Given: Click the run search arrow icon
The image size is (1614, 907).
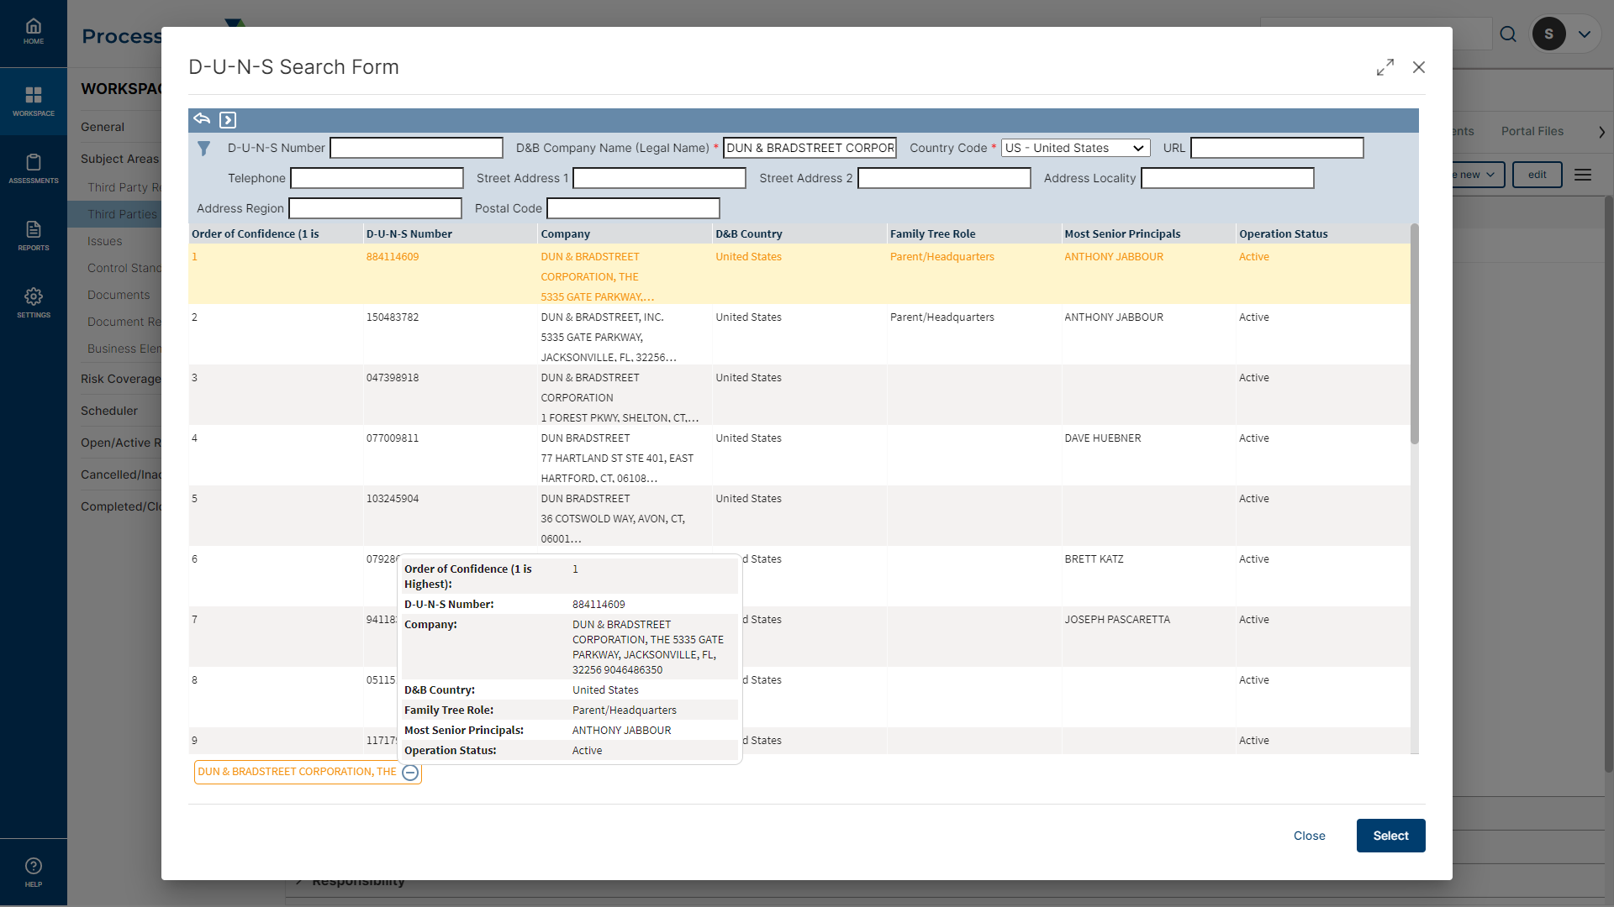Looking at the screenshot, I should pyautogui.click(x=228, y=120).
